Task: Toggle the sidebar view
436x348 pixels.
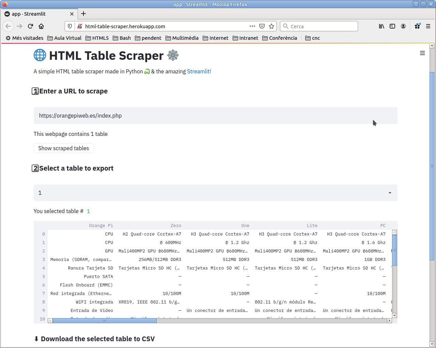Action: click(x=392, y=26)
